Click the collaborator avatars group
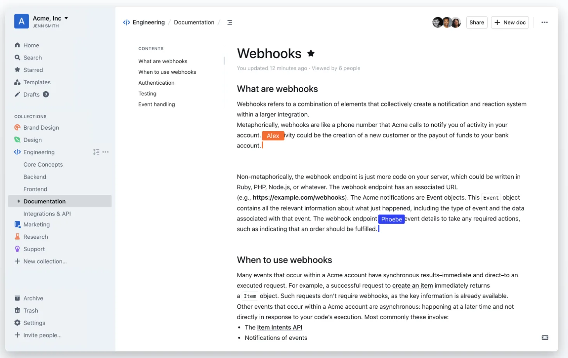 point(446,23)
